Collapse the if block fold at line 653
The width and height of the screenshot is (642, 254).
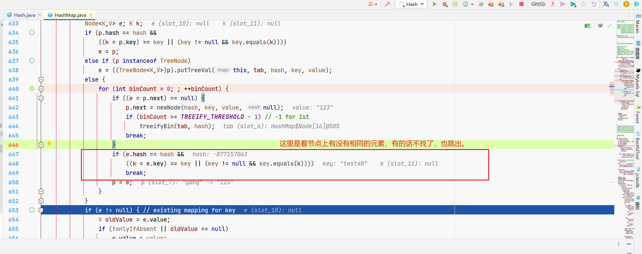pos(41,210)
